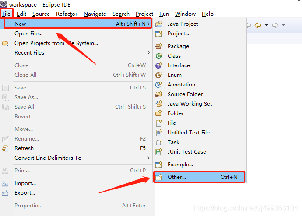The height and width of the screenshot is (216, 302).
Task: Click the Open Projects from File System folder icon
Action: pos(5,43)
